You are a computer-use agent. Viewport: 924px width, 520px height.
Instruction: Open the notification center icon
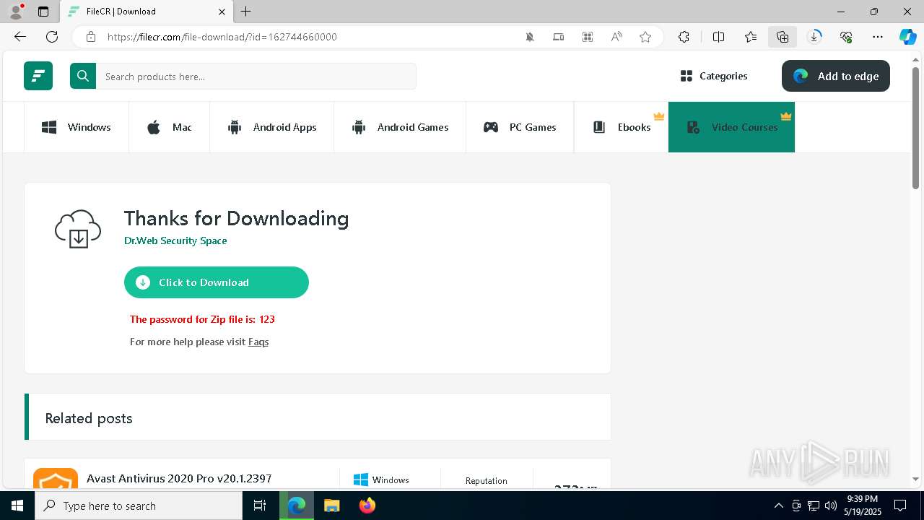[900, 506]
